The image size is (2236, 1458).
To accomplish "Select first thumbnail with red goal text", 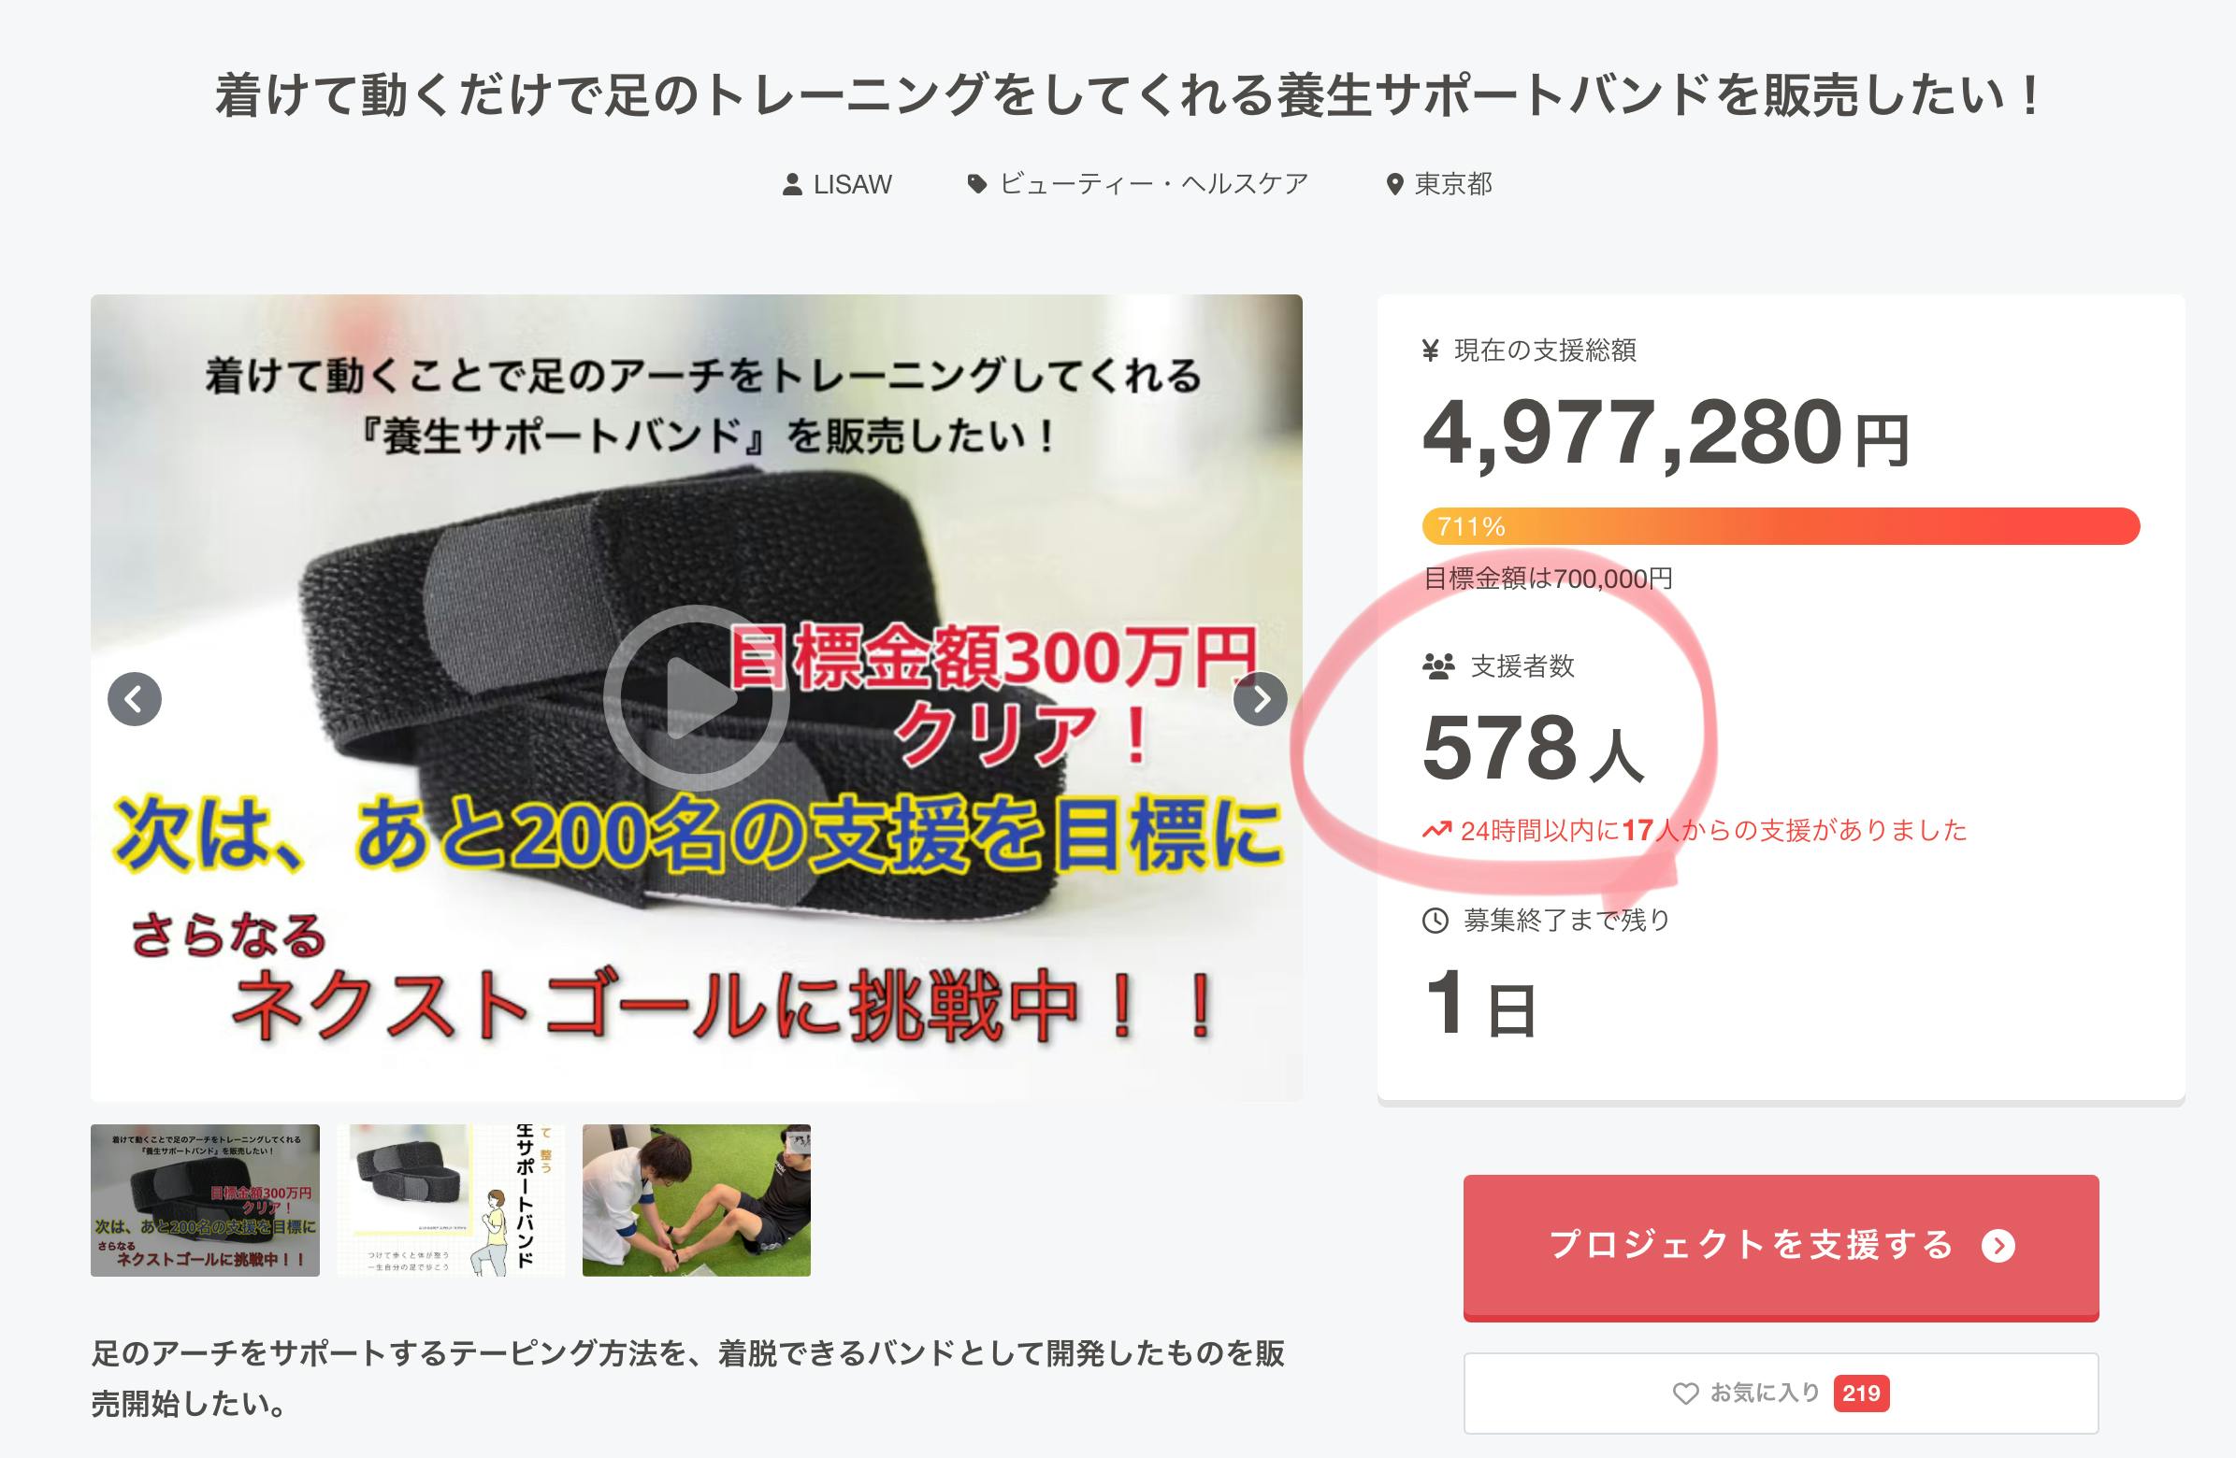I will tap(205, 1200).
